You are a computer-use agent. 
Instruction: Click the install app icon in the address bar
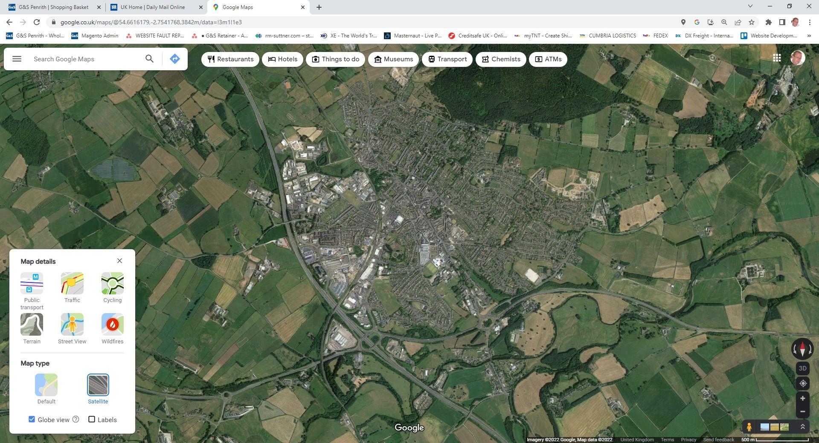(x=710, y=22)
